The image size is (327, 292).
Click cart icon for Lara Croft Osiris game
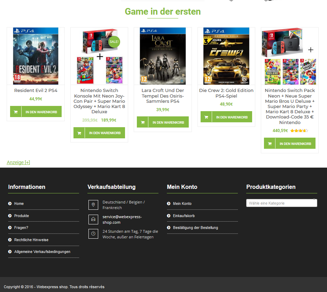pyautogui.click(x=143, y=122)
